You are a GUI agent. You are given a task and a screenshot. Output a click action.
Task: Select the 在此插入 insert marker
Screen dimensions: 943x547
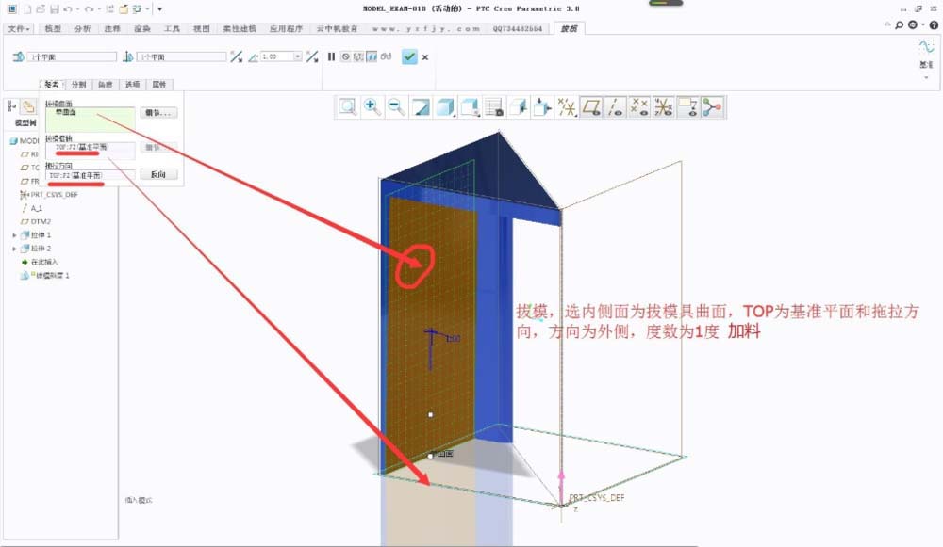tap(40, 263)
